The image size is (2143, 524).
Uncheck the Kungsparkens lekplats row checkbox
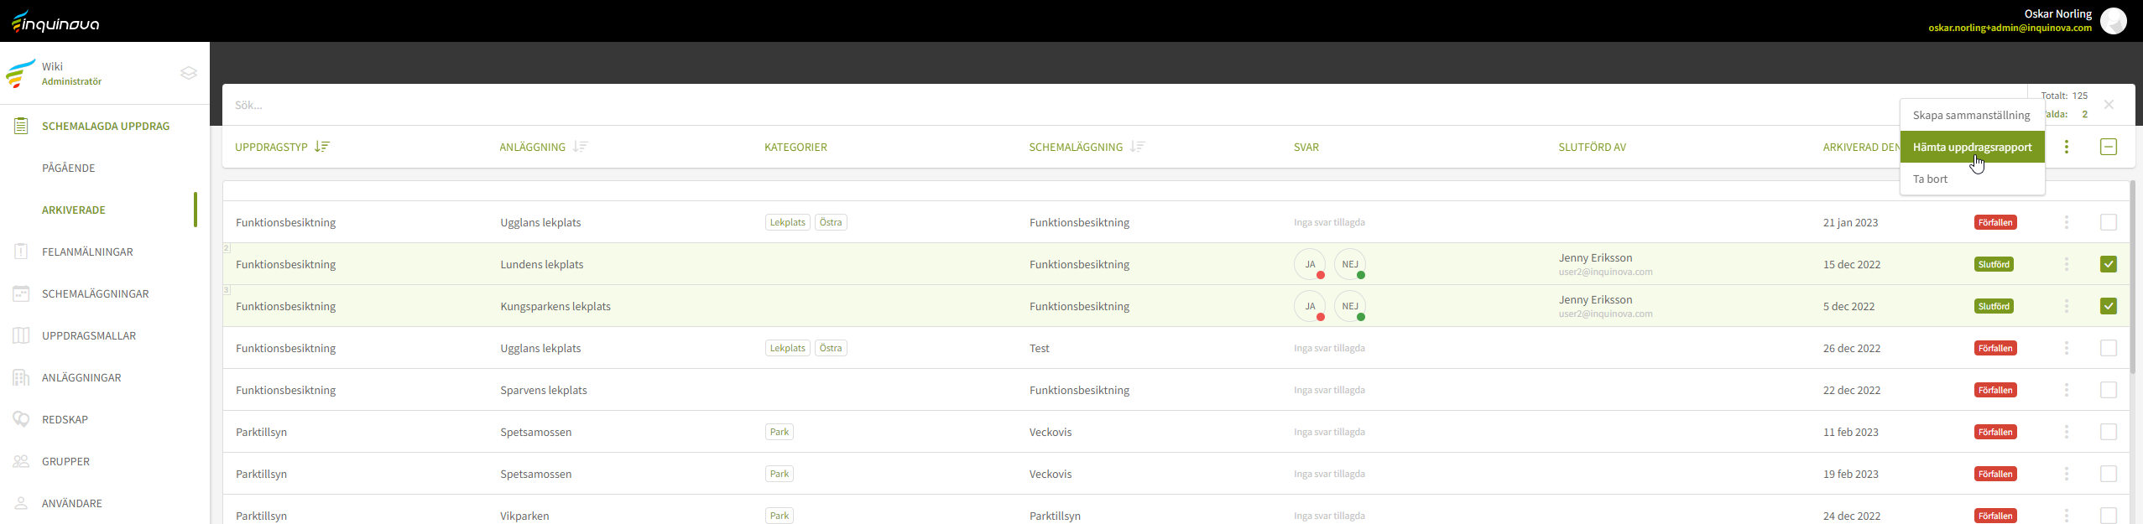(2108, 306)
